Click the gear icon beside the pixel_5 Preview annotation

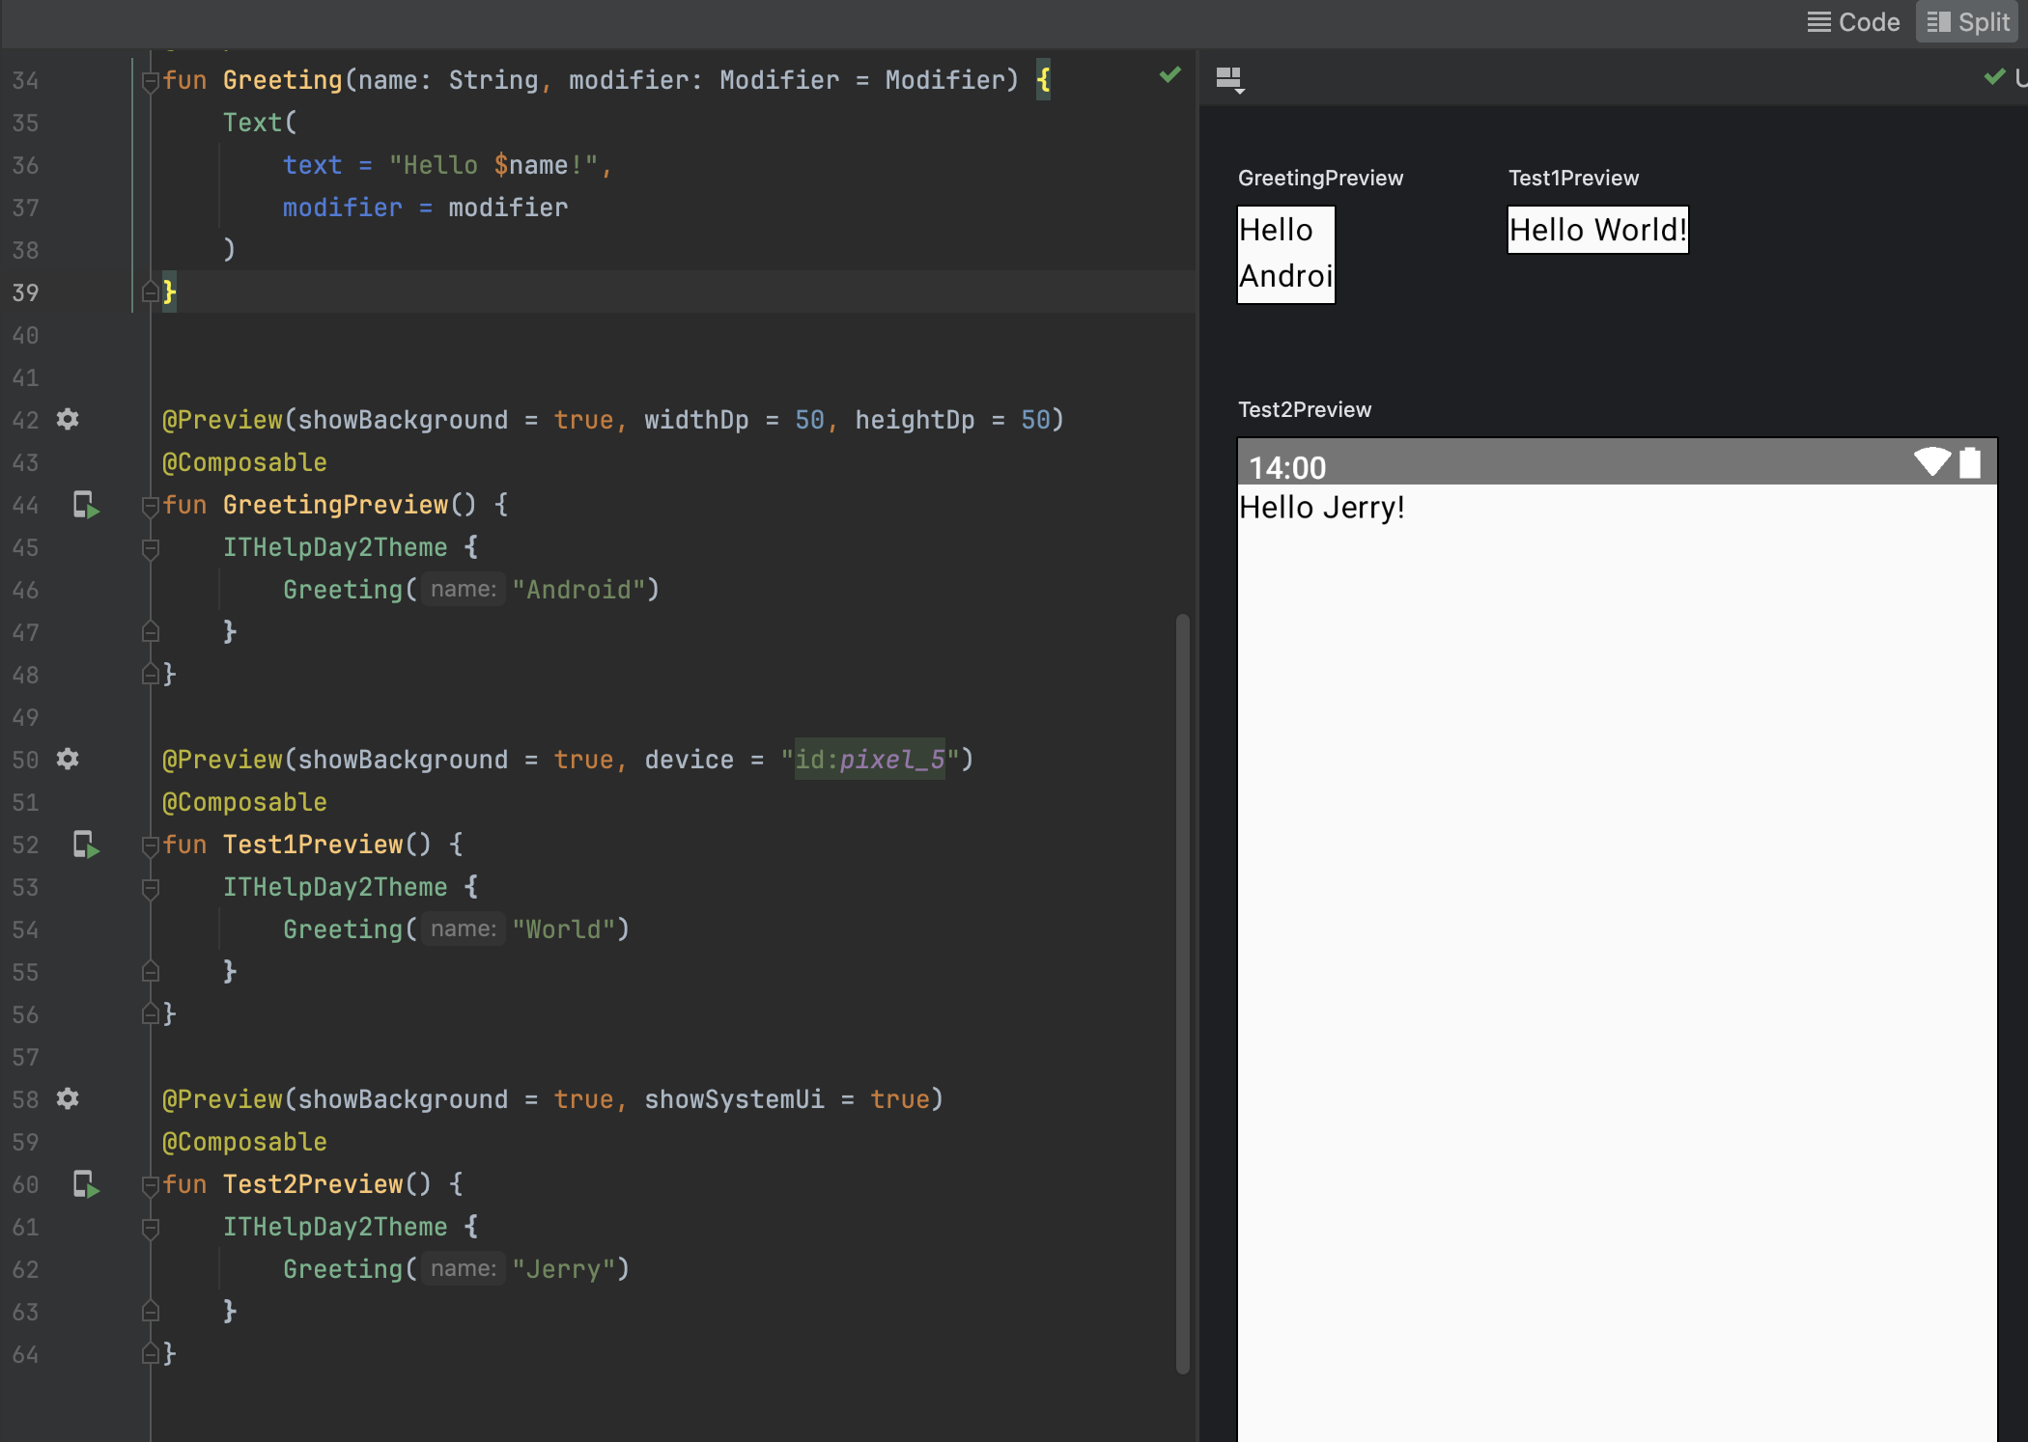[x=68, y=759]
